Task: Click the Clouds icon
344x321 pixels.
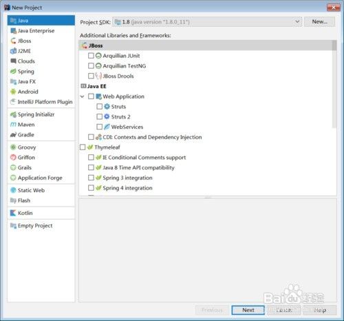Action: coord(13,61)
